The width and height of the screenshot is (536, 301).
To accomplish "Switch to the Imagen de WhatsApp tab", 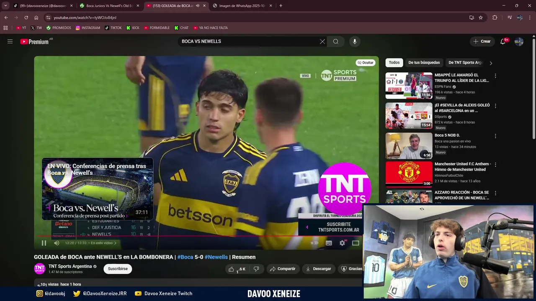I will [x=242, y=6].
